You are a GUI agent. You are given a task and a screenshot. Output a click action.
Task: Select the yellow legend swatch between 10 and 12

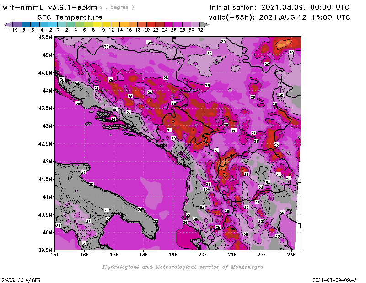coord(106,24)
